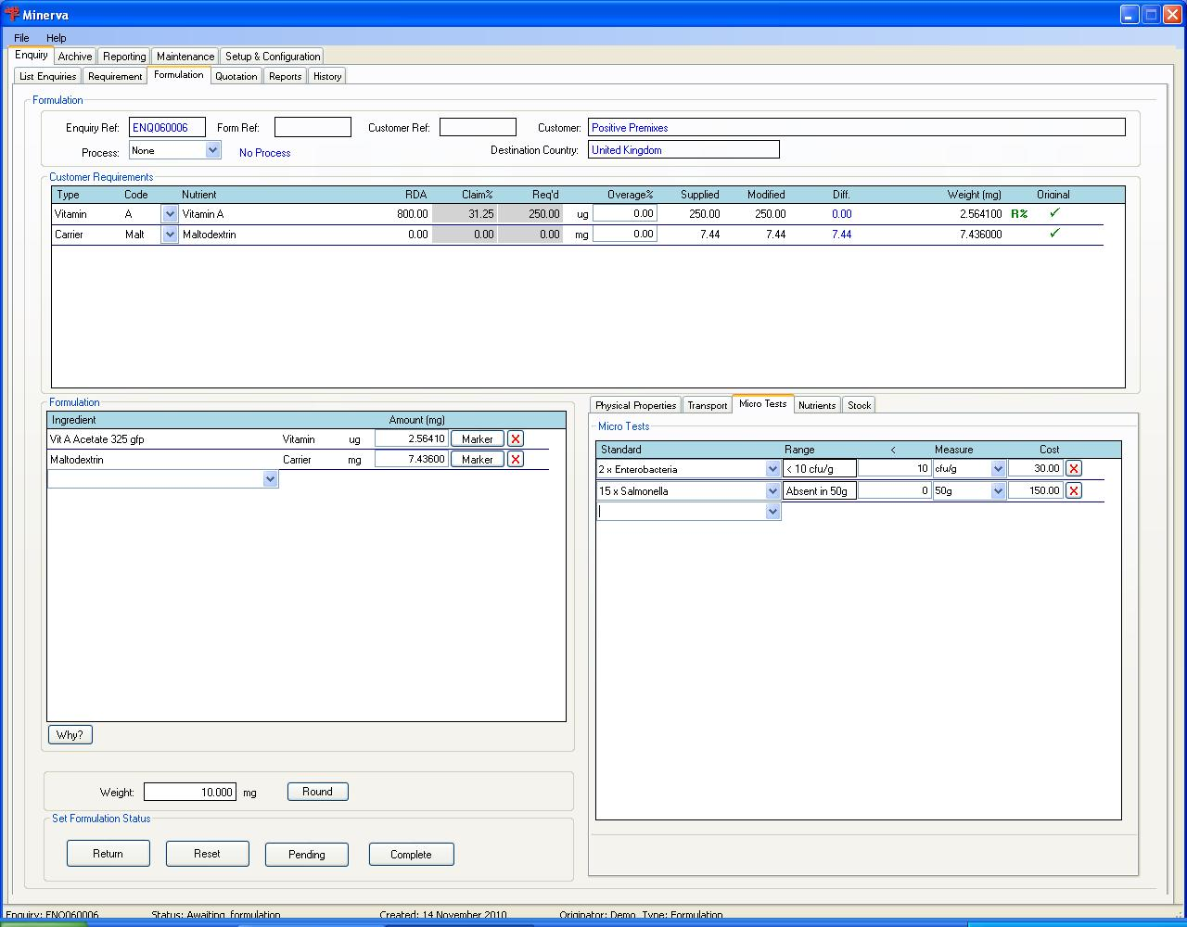Edit Overage% for Vitamin A
Image resolution: width=1187 pixels, height=927 pixels.
click(625, 214)
